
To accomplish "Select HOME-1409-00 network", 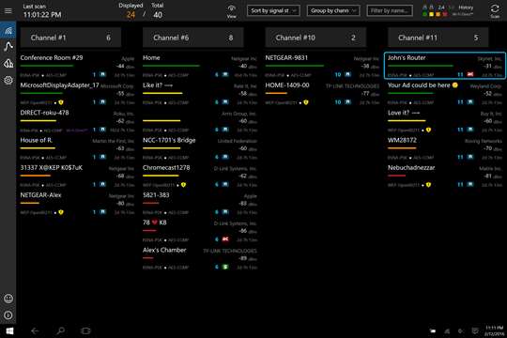I will (322, 94).
